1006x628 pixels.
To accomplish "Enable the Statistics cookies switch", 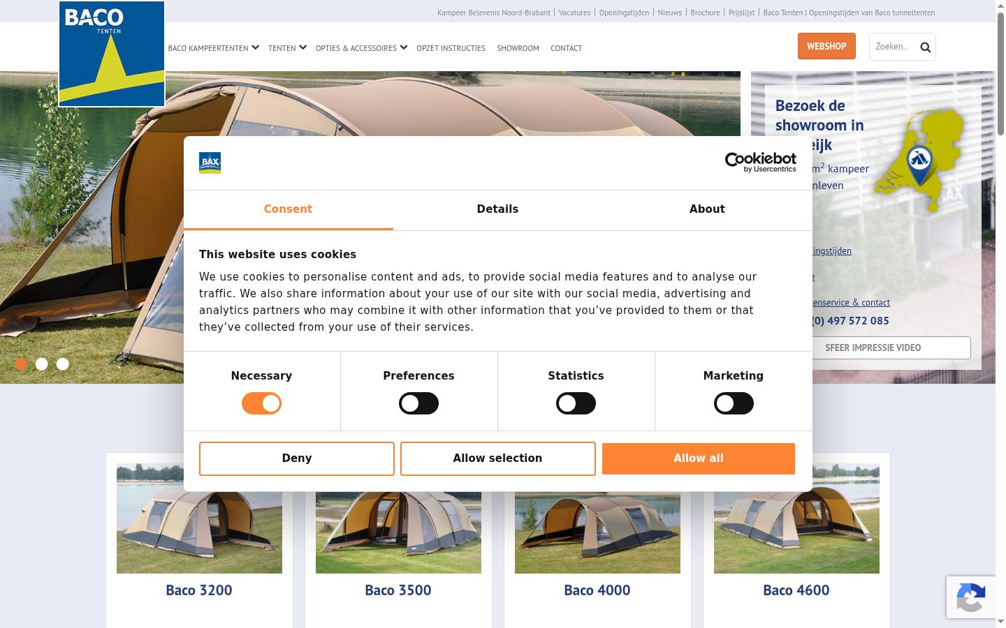I will coord(576,403).
